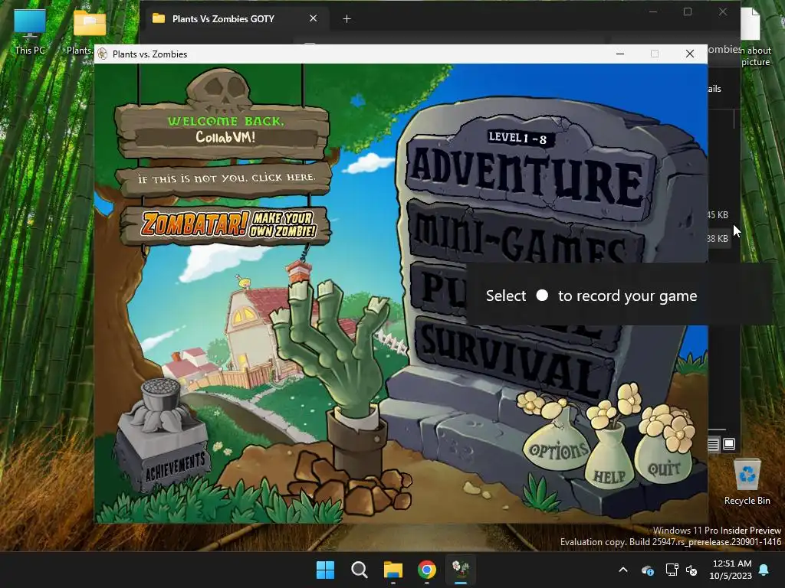785x588 pixels.
Task: Click the Plants vs. Zombies taskbar icon
Action: [x=461, y=570]
